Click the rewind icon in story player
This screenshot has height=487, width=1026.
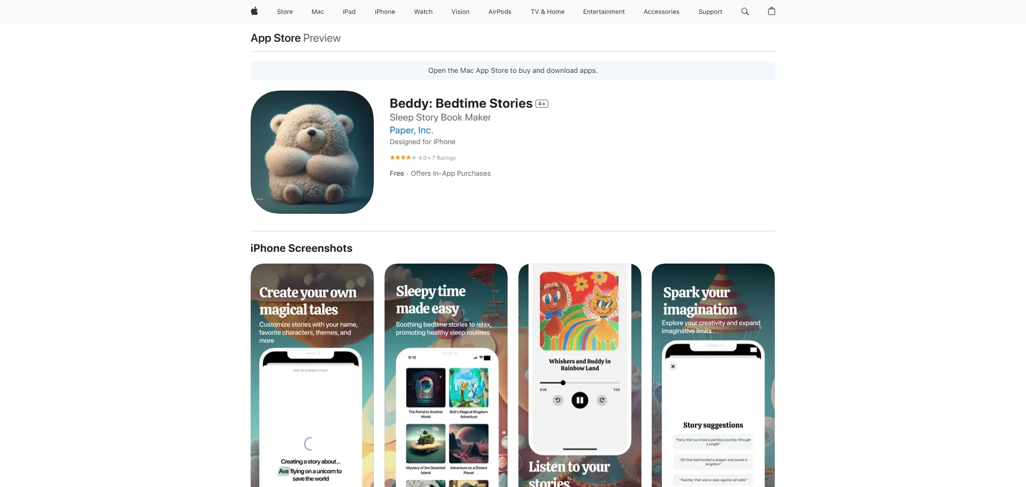tap(558, 400)
